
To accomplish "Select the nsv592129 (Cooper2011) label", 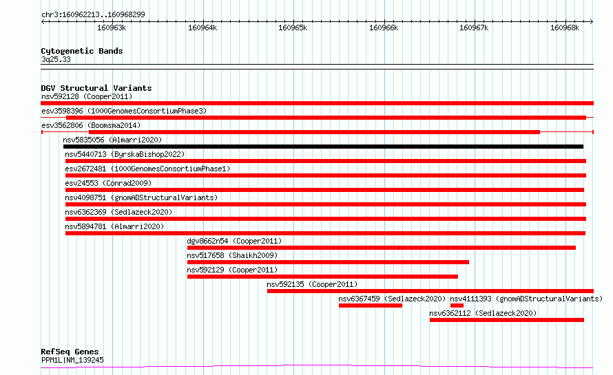I will point(232,270).
